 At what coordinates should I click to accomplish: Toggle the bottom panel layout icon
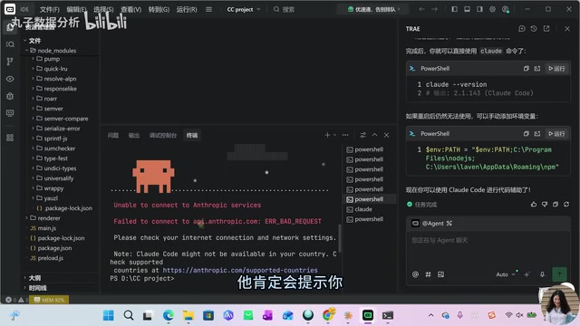click(468, 9)
